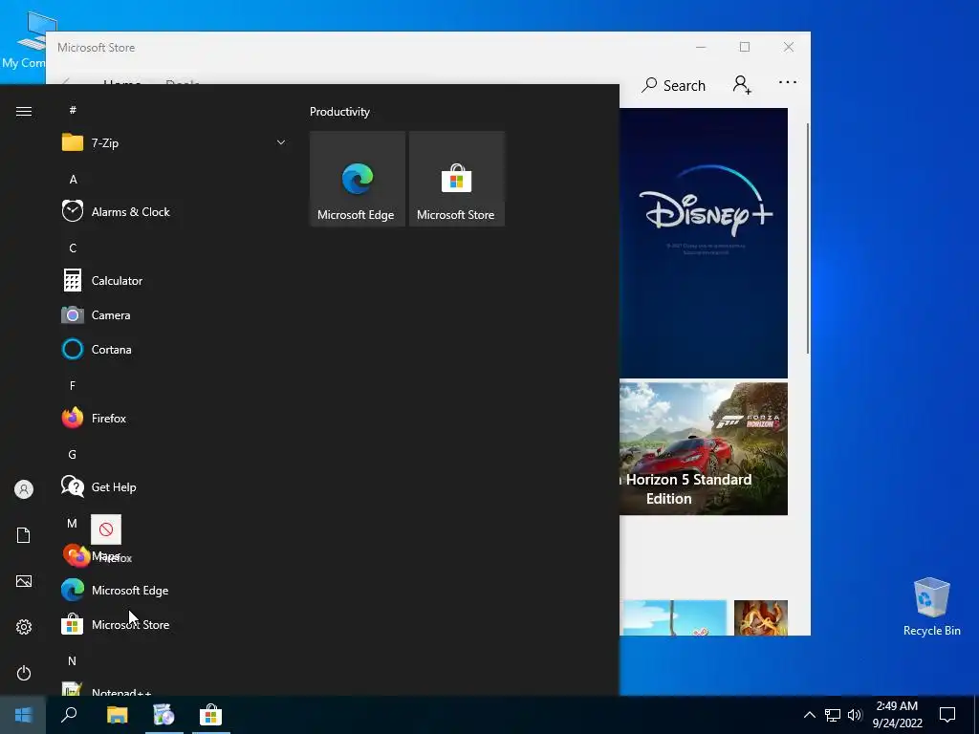Open Get Help app
979x734 pixels.
pos(174,486)
